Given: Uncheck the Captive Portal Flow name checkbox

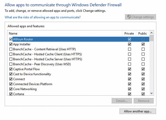Looking at the screenshot, I should coord(11,69).
